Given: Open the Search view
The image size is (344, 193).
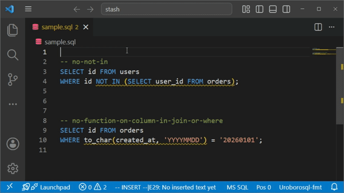Looking at the screenshot, I should click(12, 55).
